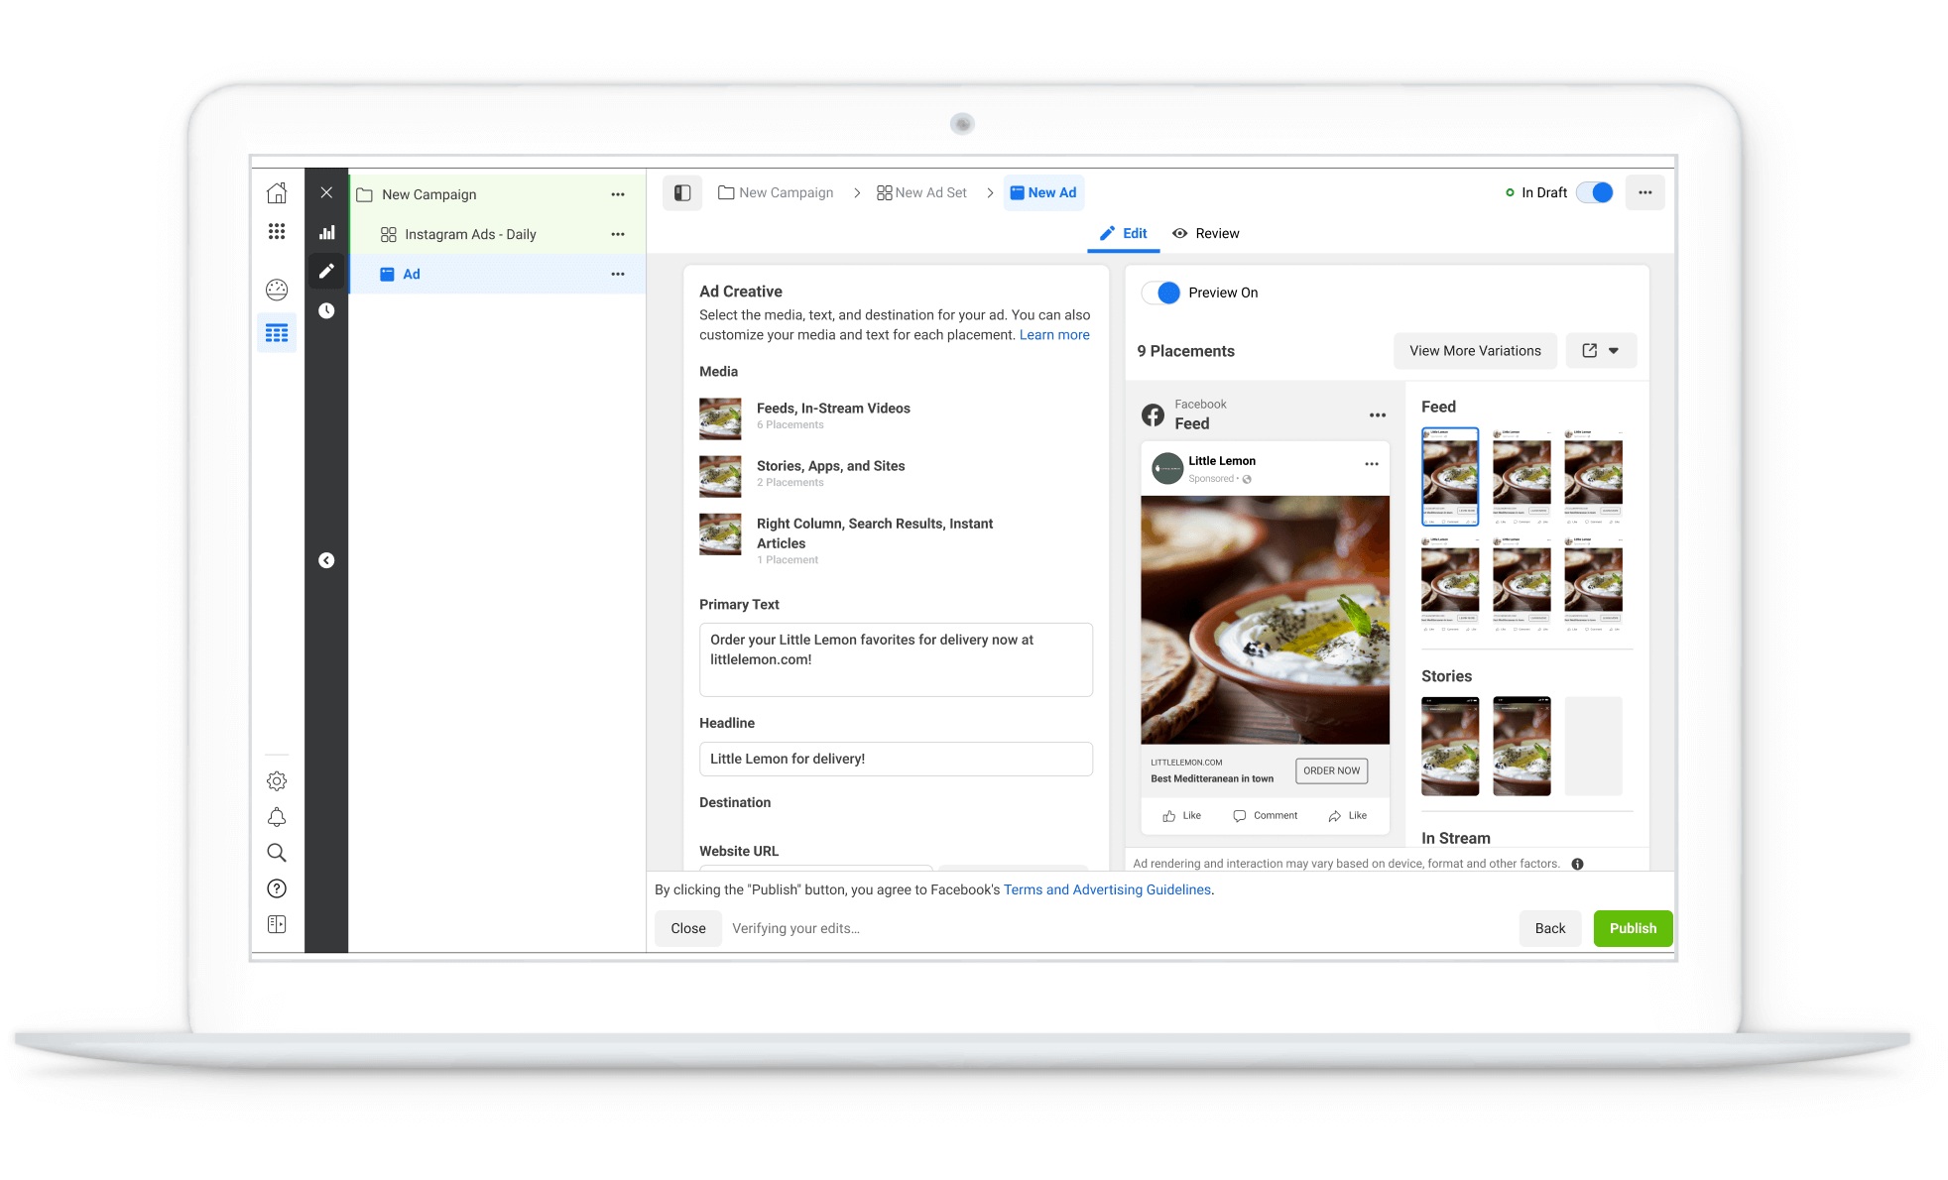
Task: Select the first Stories preview thumbnail
Action: [x=1450, y=747]
